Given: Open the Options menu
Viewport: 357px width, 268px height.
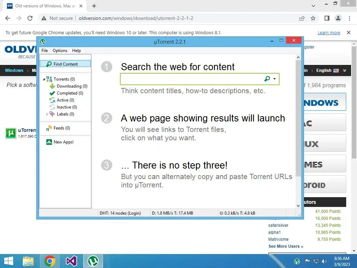Looking at the screenshot, I should 60,51.
